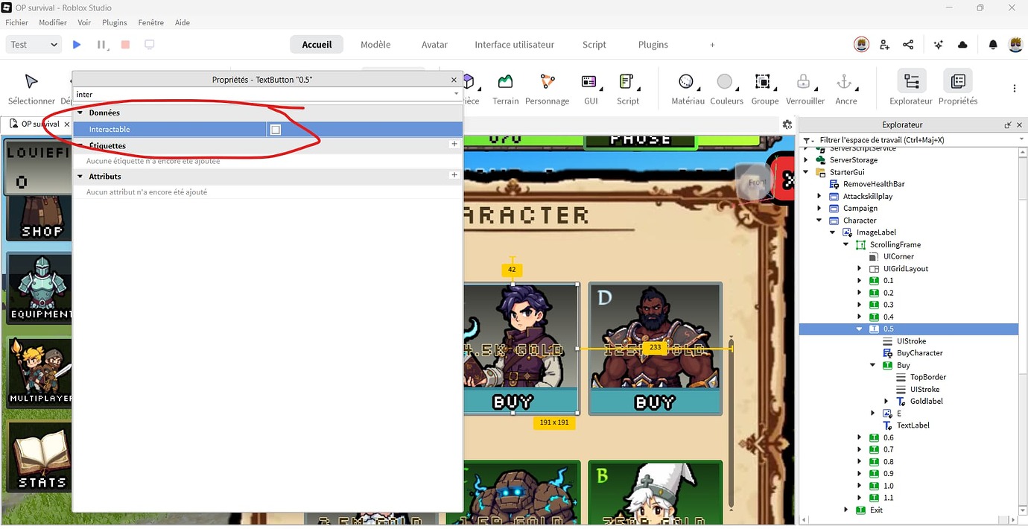Open the toolbar overflow menu

pos(1014,88)
